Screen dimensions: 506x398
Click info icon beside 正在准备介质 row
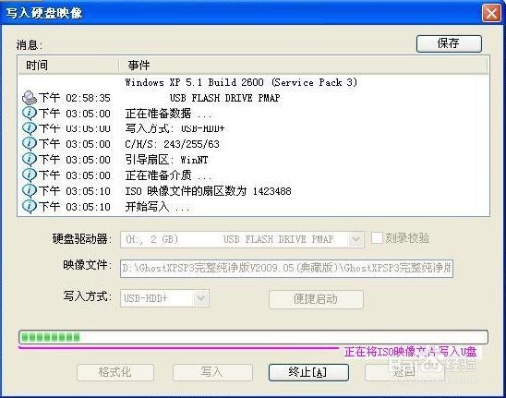(x=30, y=175)
